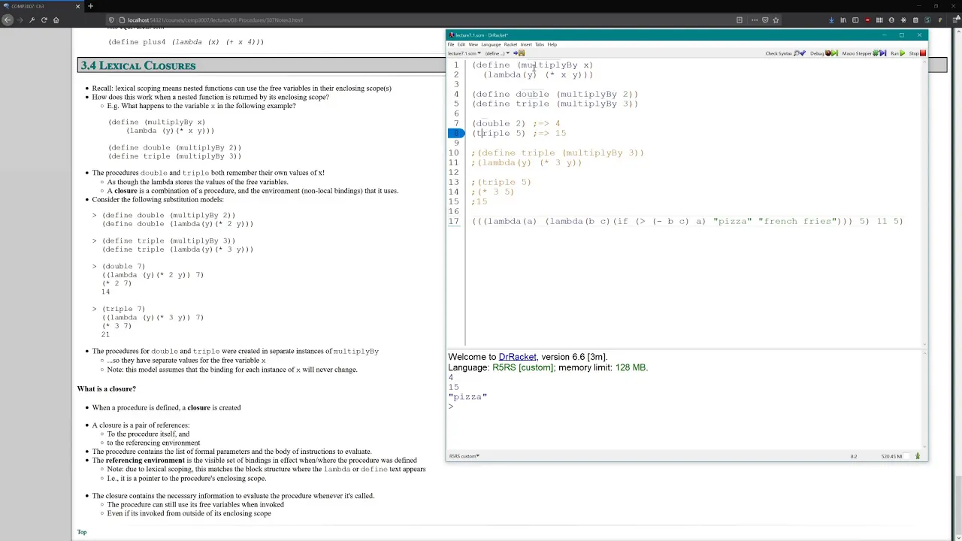
Task: Open the View menu in DrRacket
Action: [x=473, y=44]
